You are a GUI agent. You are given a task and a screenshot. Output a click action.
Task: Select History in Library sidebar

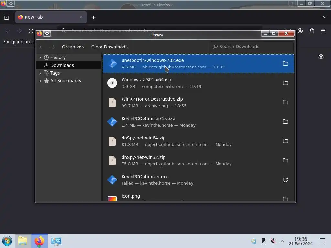tap(69, 57)
